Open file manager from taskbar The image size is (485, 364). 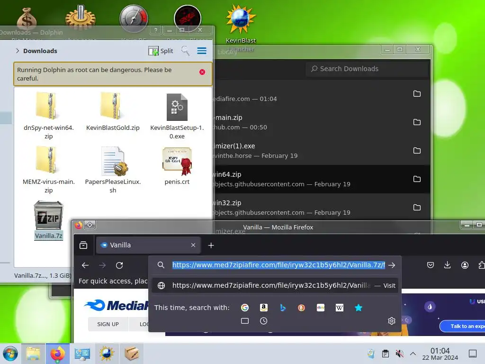[x=33, y=354]
